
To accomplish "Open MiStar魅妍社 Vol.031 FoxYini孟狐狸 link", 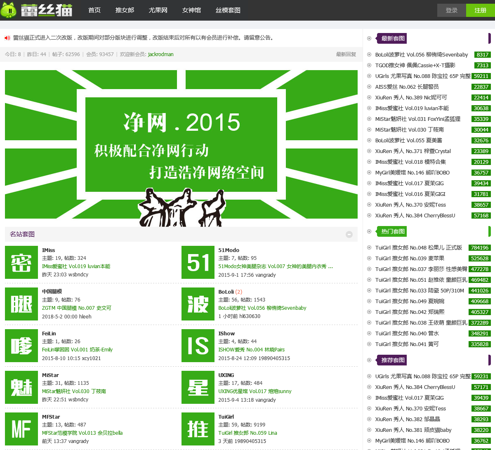I will [417, 119].
